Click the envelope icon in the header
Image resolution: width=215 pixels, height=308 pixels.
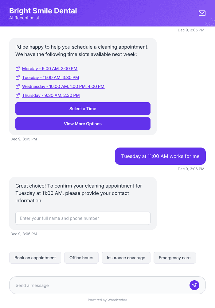(x=202, y=13)
